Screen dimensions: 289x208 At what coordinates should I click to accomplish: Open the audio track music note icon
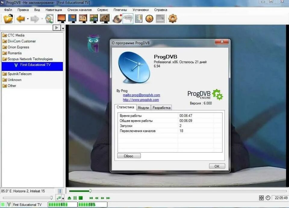coord(59,198)
